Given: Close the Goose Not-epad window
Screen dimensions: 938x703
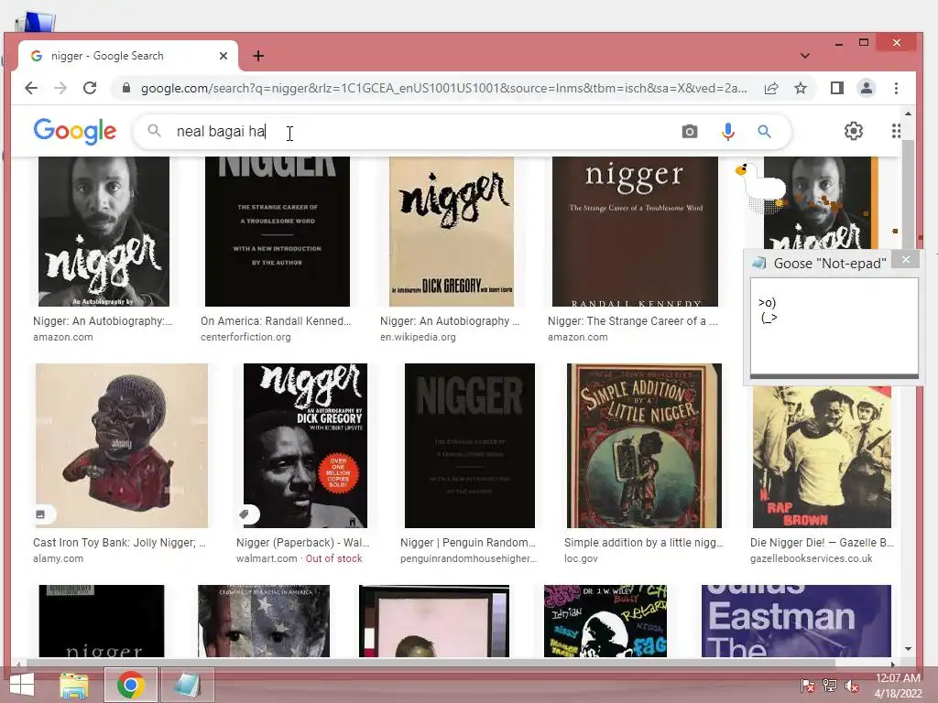Looking at the screenshot, I should click(906, 259).
